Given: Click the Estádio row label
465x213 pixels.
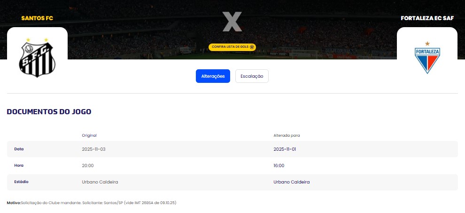Looking at the screenshot, I should coord(22,182).
